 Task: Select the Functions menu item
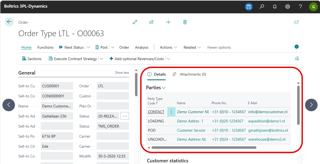tap(45, 47)
